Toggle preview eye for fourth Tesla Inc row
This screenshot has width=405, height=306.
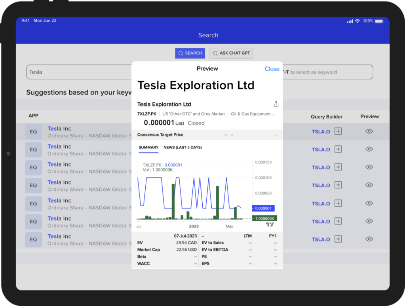click(369, 185)
